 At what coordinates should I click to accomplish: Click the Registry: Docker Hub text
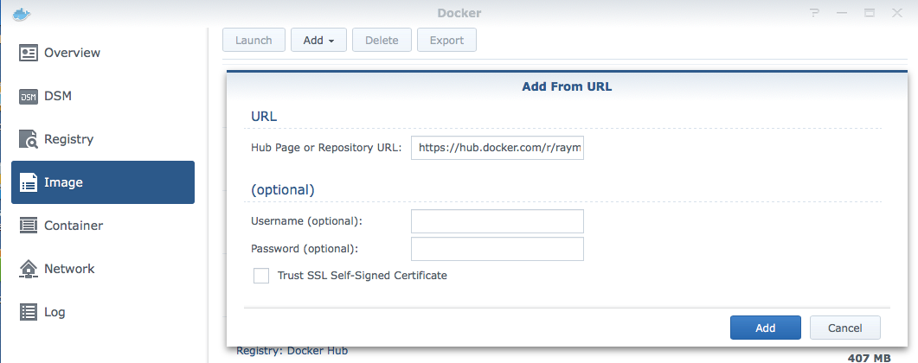click(x=292, y=351)
